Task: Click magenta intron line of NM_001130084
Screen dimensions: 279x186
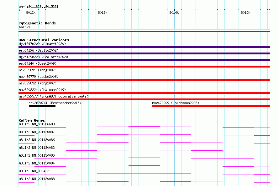Action: tap(144, 166)
